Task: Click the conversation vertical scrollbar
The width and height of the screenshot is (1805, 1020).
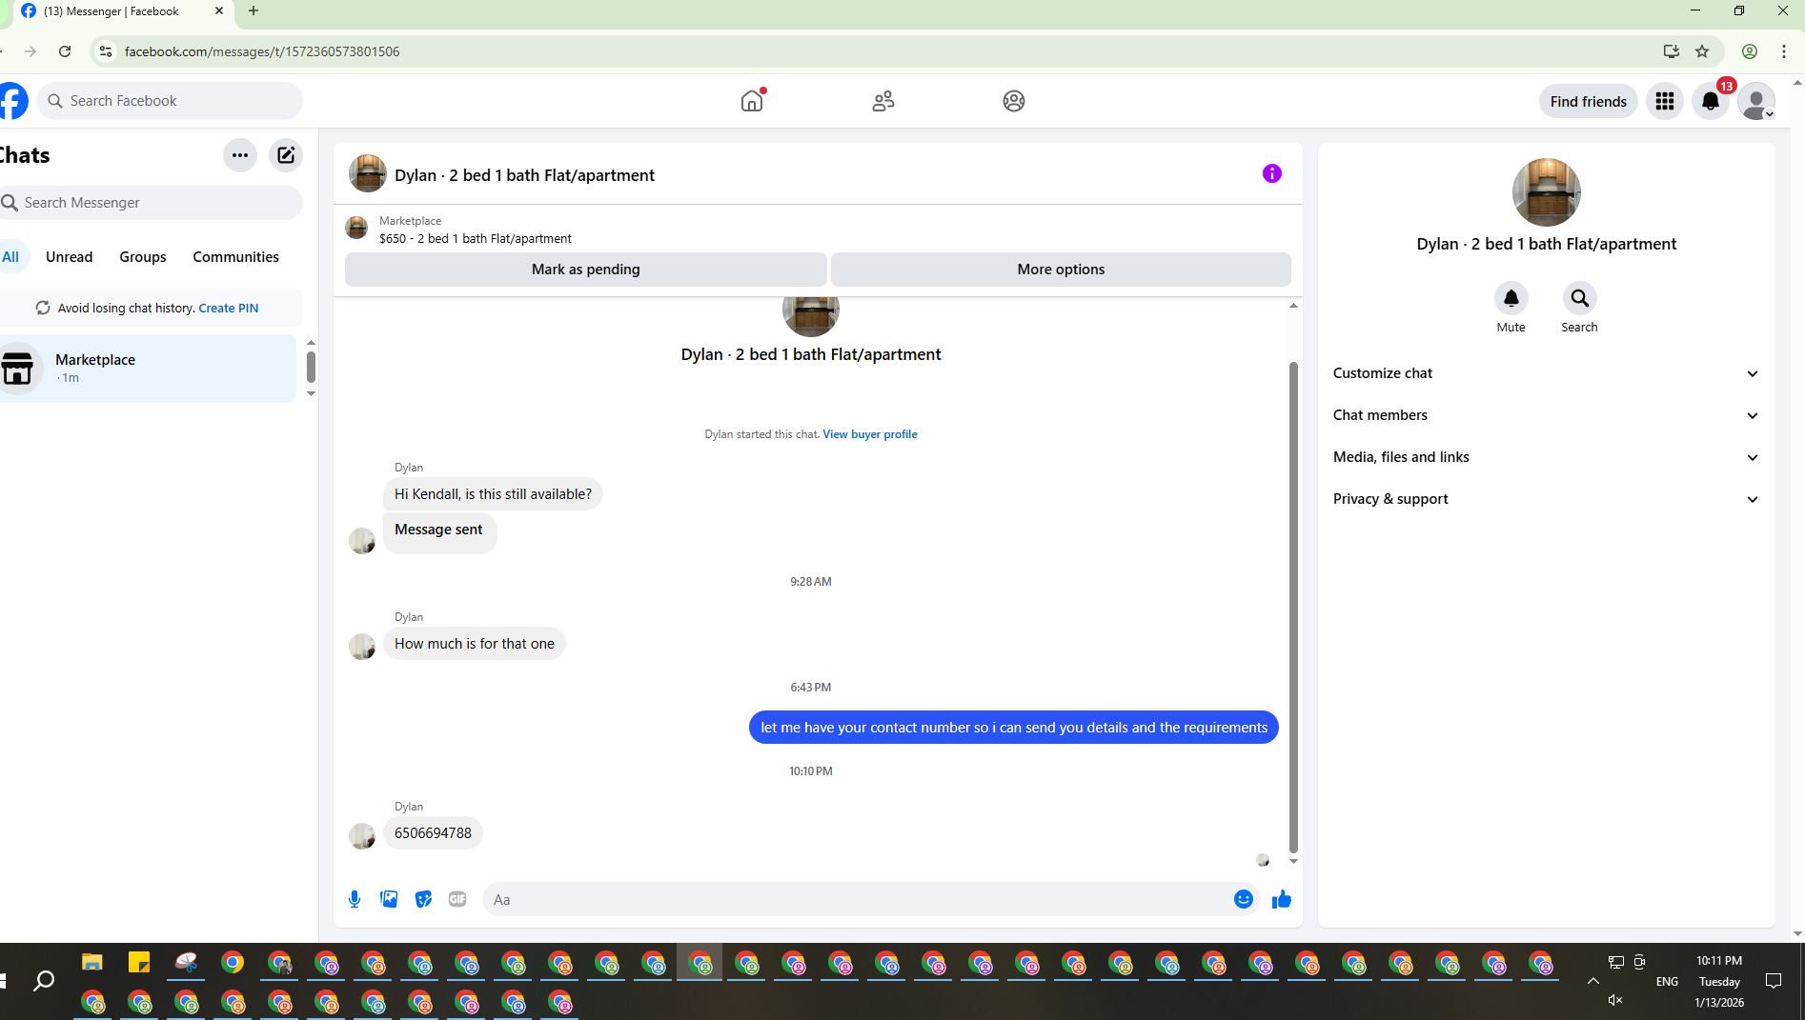Action: [x=1293, y=607]
